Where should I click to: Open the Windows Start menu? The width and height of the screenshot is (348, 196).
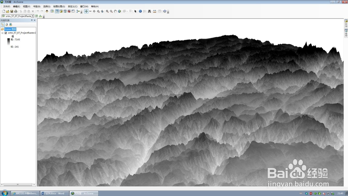(x=5, y=193)
